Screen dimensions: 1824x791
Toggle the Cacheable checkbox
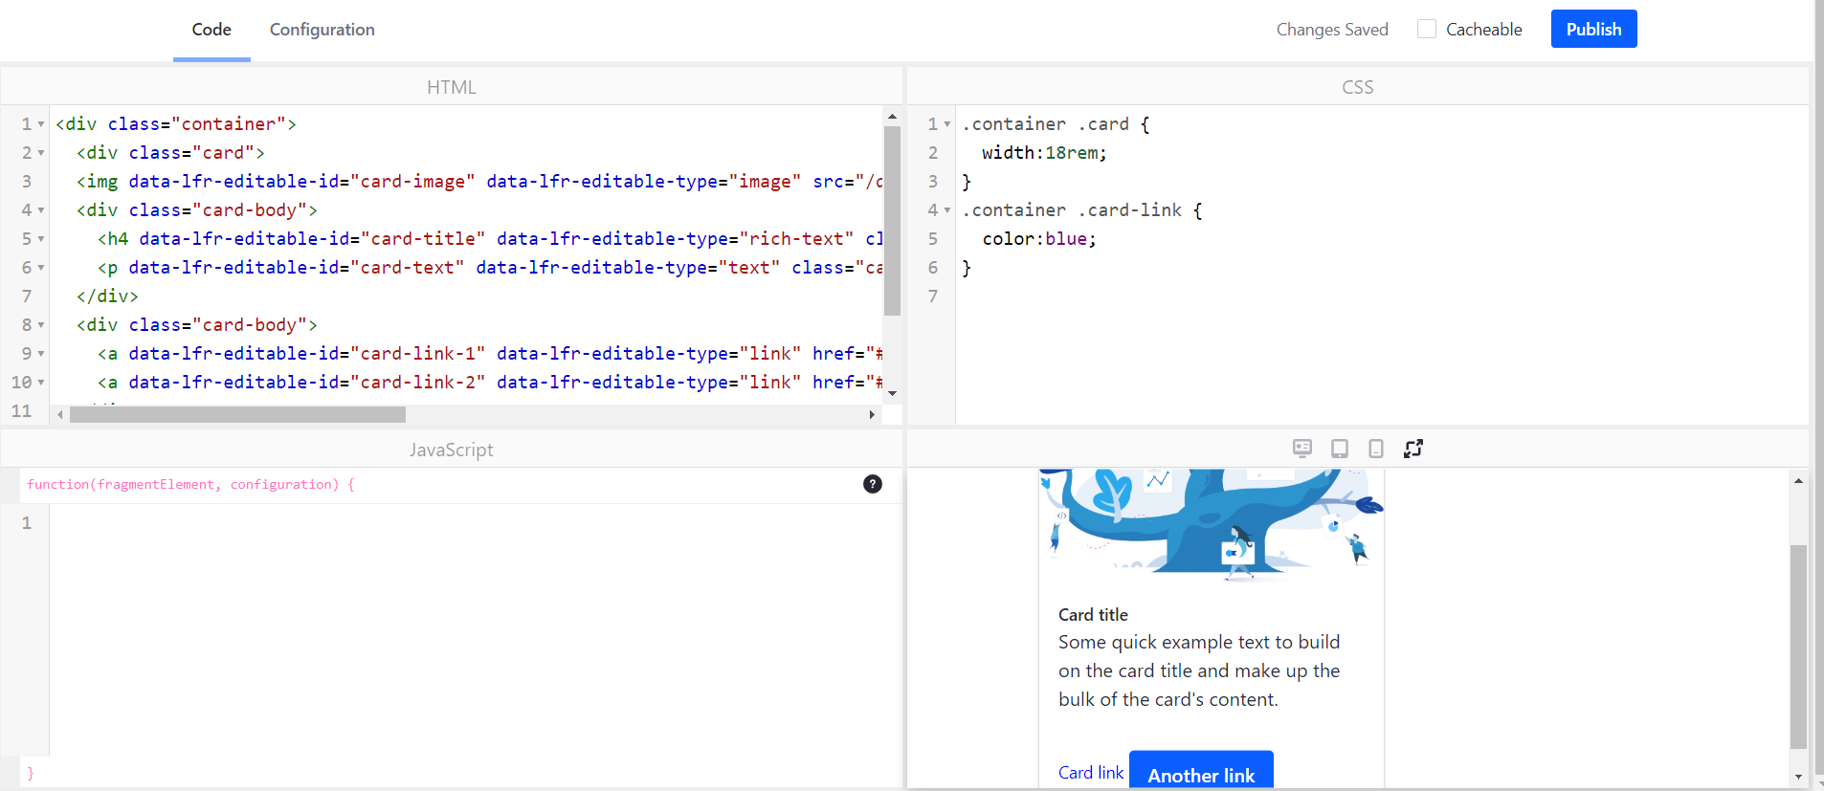tap(1427, 30)
